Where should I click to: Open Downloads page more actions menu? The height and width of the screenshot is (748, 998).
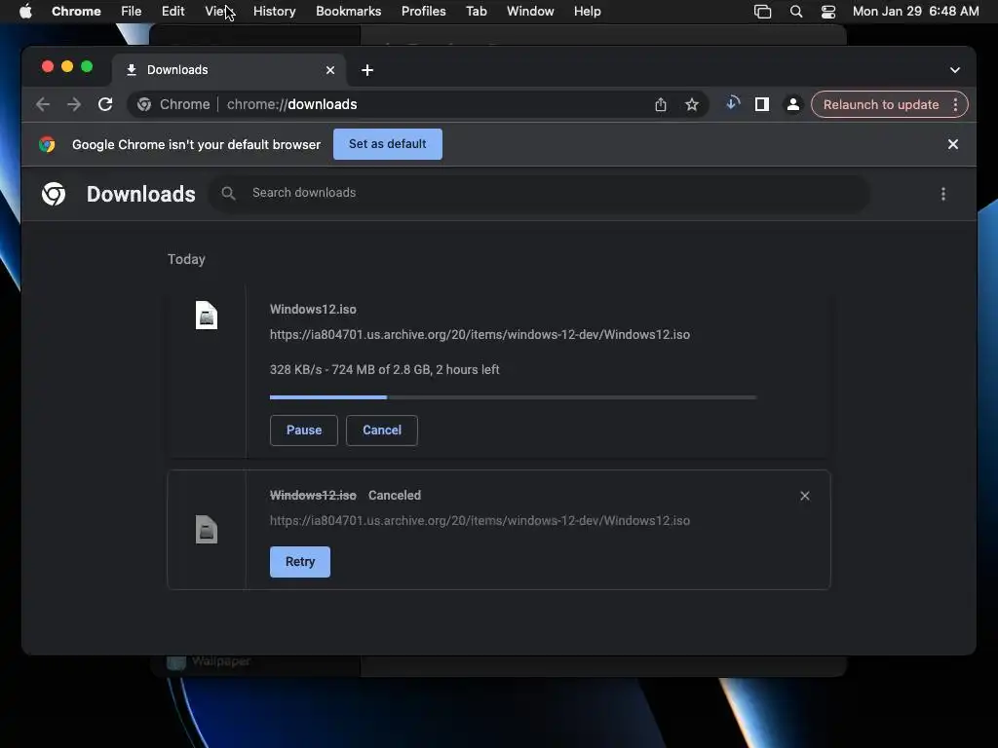[x=943, y=194]
